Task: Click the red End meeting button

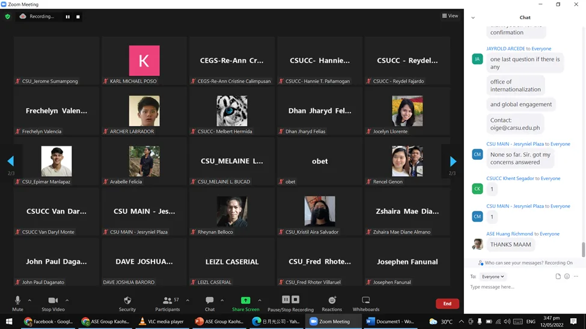Action: tap(447, 304)
